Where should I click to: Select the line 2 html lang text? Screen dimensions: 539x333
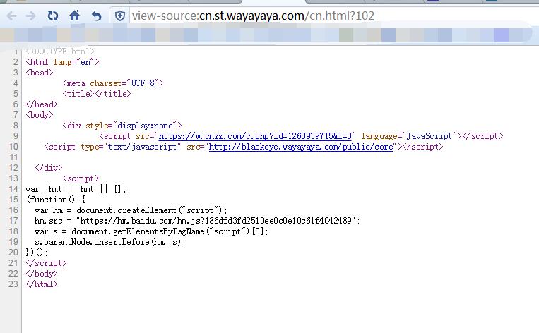coord(62,62)
